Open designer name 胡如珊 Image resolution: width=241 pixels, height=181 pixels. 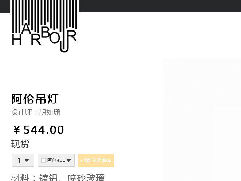click(x=50, y=112)
